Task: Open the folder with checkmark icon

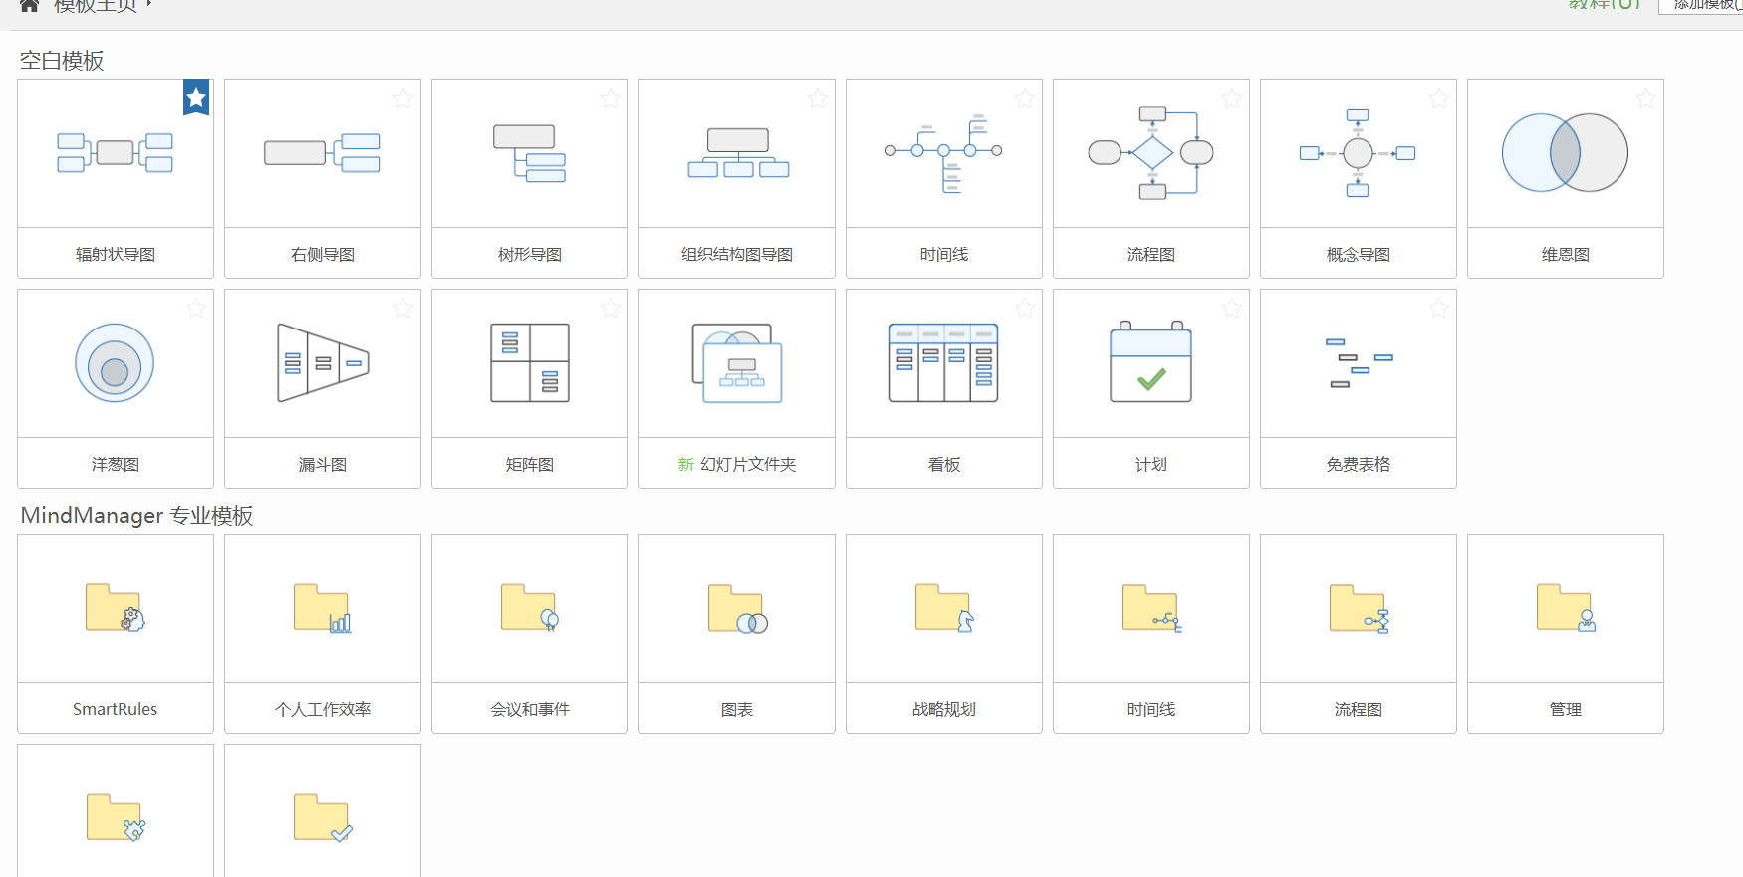Action: coord(324,818)
